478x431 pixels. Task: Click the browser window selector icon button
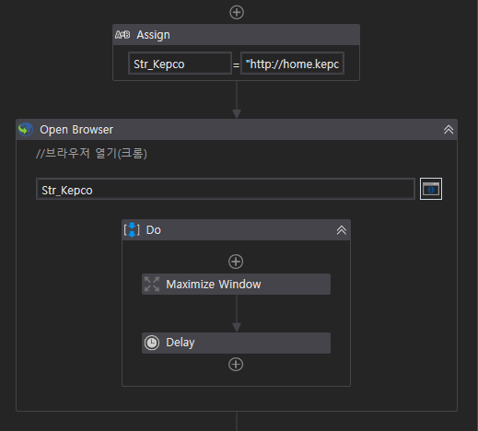[x=431, y=189]
